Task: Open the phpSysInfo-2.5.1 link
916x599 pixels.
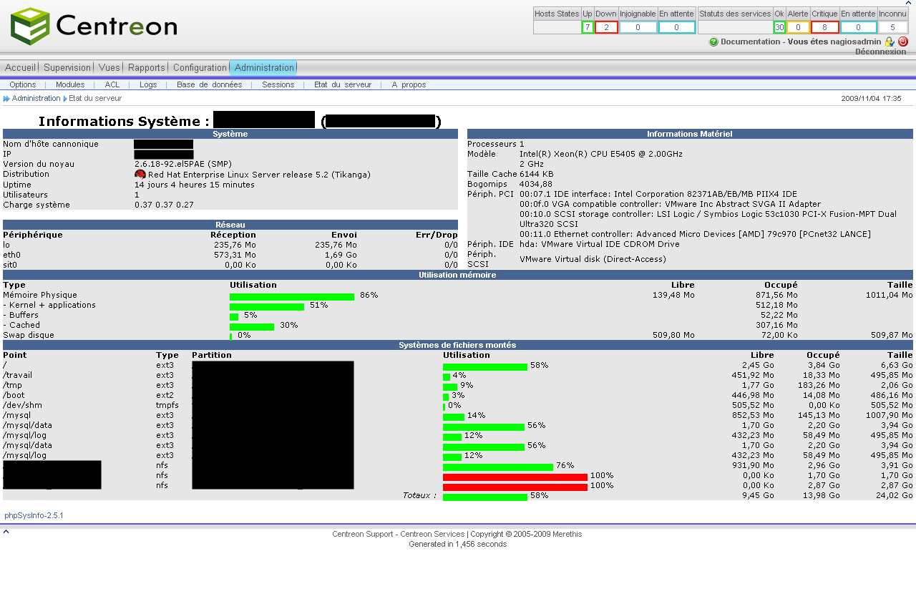Action: click(34, 515)
